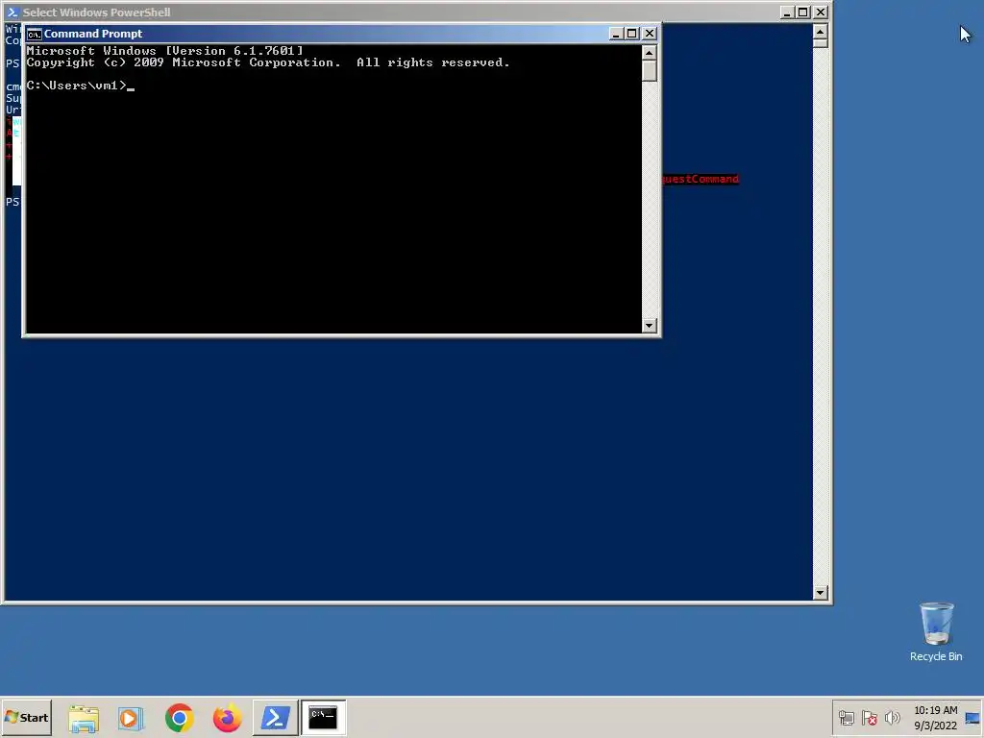Open Google Chrome from the taskbar
Viewport: 984px width, 738px height.
coord(180,718)
